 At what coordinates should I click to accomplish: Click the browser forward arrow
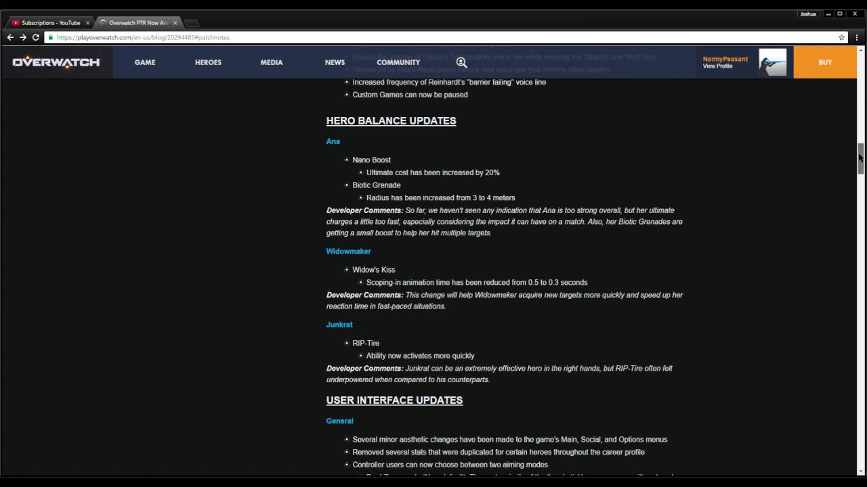click(x=23, y=37)
